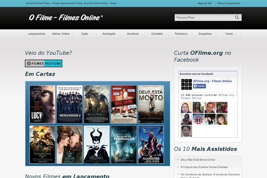Viewport: 267px width, 178px height.
Task: Select the Ação category
Action: 85,34
